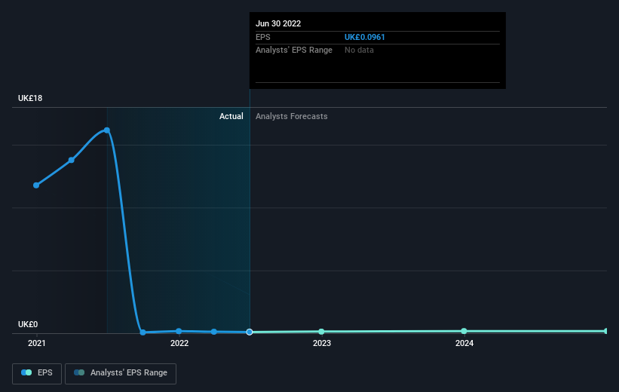
Task: Click the last forecast point at chart edge
Action: tap(605, 331)
